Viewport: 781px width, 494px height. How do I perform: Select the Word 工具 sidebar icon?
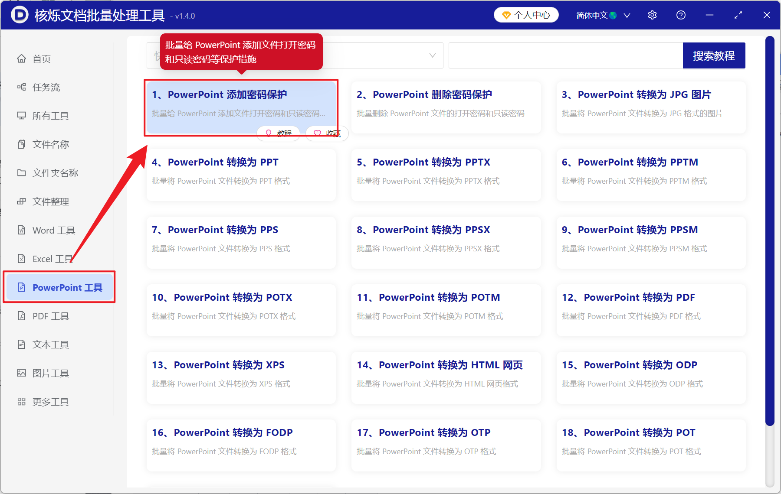tap(22, 230)
